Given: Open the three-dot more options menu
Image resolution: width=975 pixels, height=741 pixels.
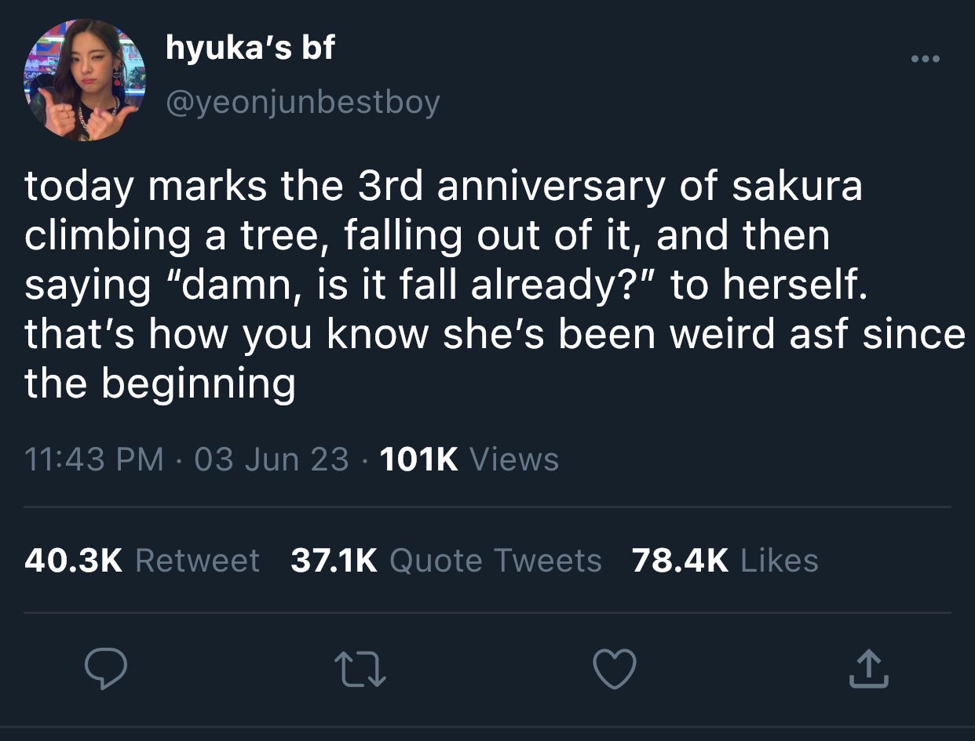Looking at the screenshot, I should 924,58.
